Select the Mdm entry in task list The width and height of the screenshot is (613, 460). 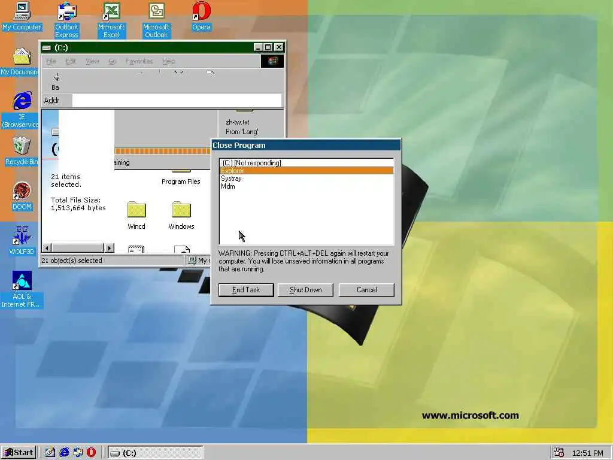[306, 186]
